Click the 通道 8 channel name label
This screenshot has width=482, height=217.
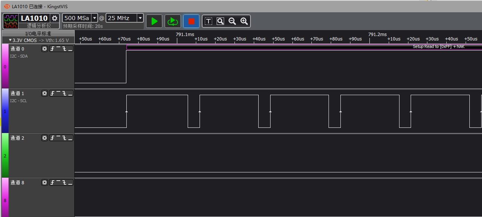[x=17, y=182]
